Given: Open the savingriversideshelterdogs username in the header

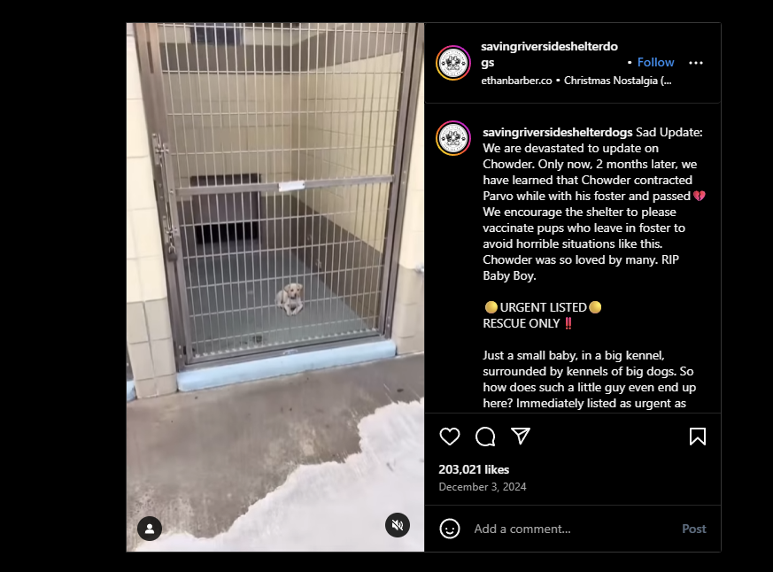Looking at the screenshot, I should coord(549,54).
